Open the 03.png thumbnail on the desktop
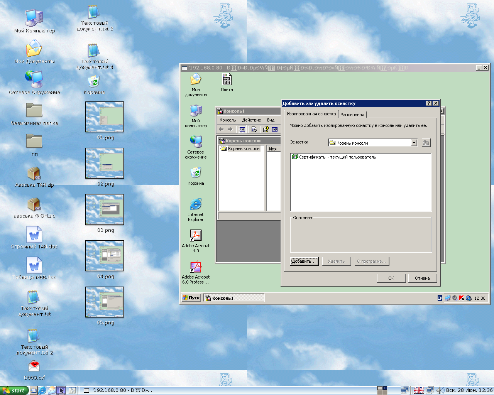 coord(105,209)
